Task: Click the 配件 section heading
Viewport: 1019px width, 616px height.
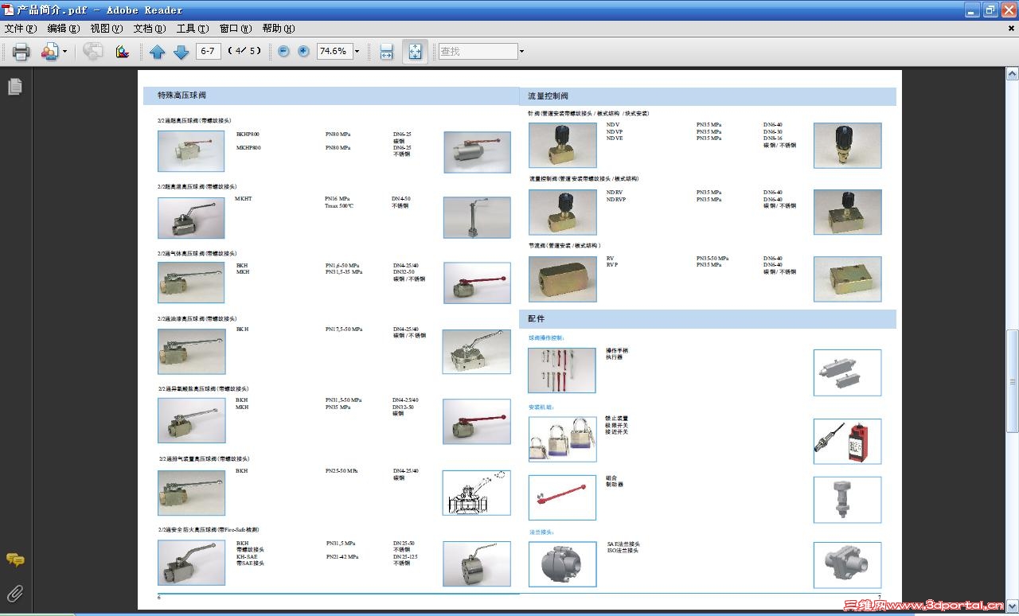Action: [537, 318]
